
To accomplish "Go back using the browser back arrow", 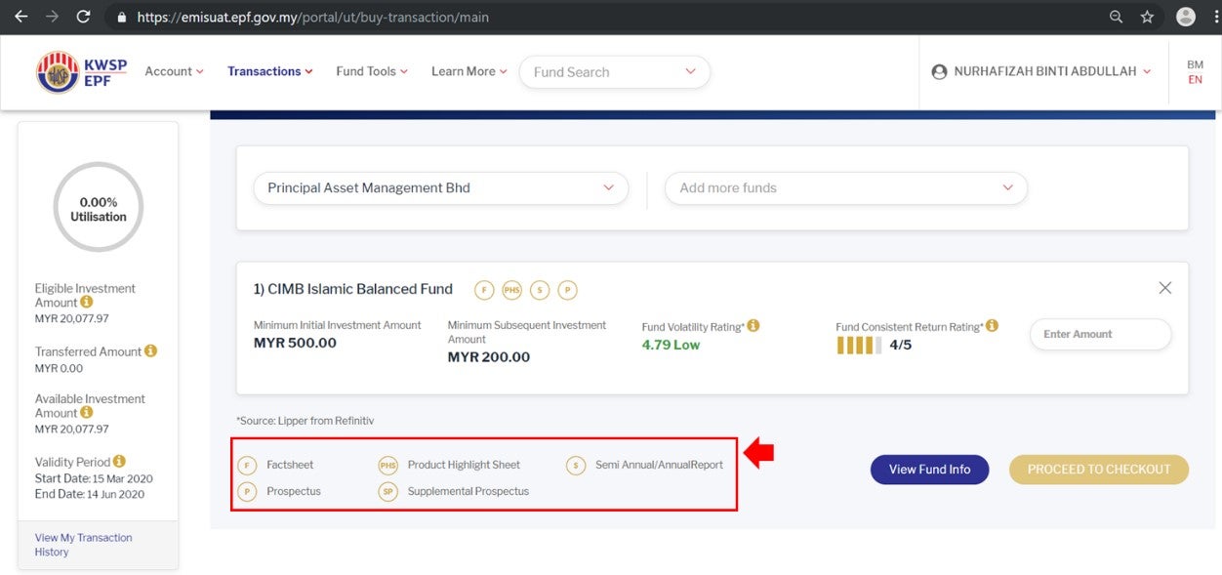I will (20, 17).
